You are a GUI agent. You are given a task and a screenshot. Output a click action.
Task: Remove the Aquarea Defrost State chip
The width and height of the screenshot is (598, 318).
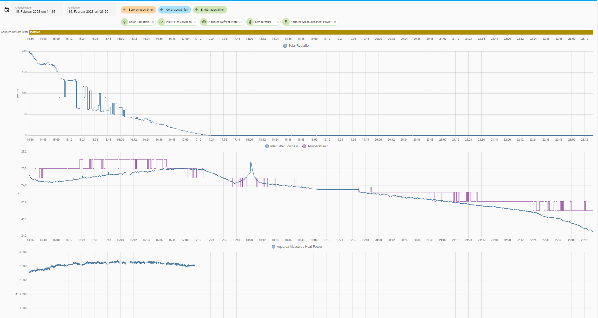[241, 22]
